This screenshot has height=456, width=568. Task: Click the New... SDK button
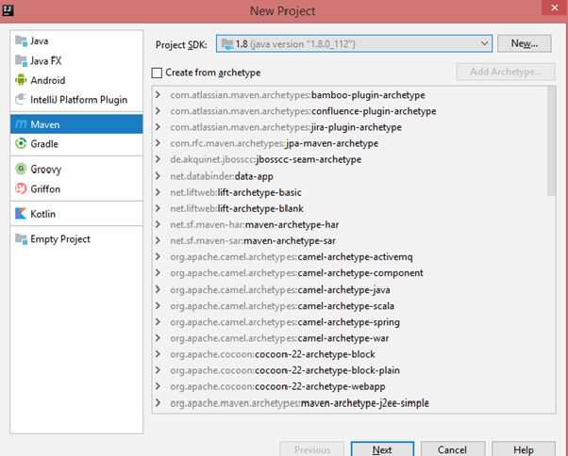(x=524, y=43)
